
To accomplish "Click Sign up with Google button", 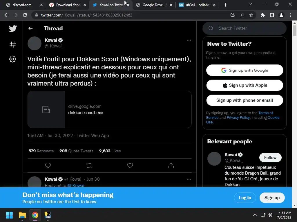I will pyautogui.click(x=245, y=70).
